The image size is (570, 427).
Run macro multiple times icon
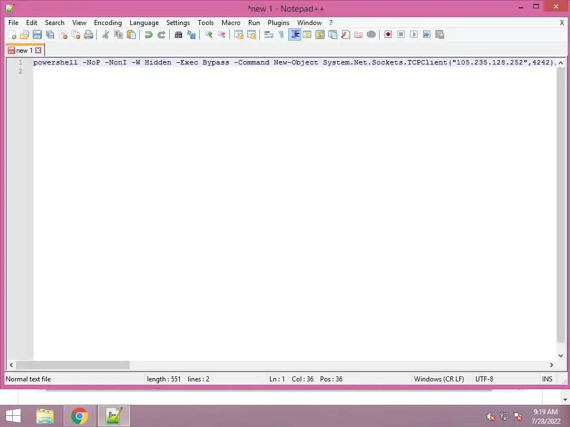pyautogui.click(x=426, y=34)
